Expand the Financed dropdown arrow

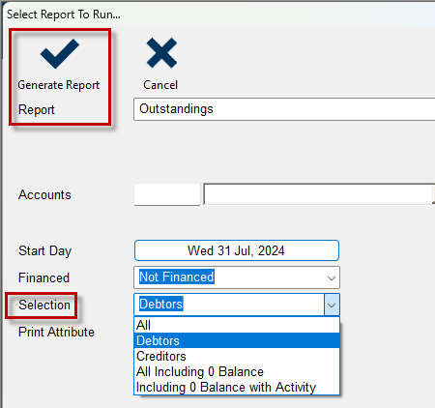pos(332,277)
